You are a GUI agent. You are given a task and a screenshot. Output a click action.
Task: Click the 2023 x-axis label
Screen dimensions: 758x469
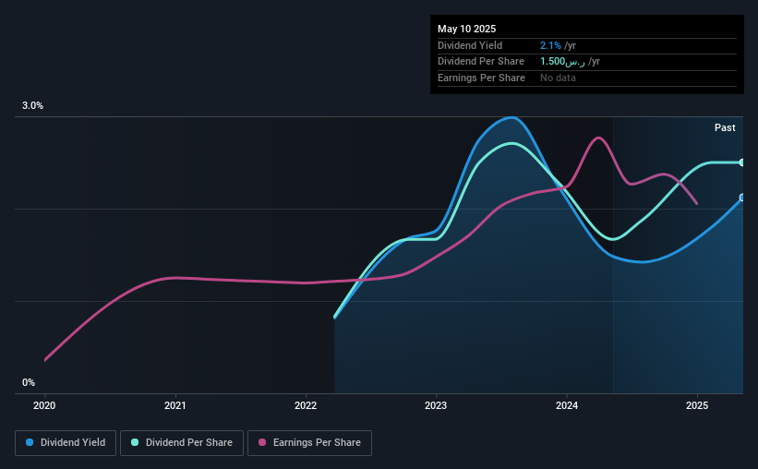tap(436, 405)
